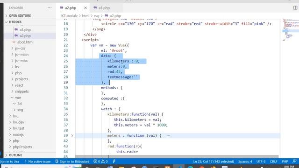Expand the snippets folder
The height and width of the screenshot is (168, 299).
coord(22,91)
